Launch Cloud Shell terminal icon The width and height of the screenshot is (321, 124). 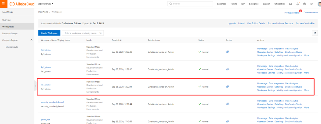coord(291,4)
